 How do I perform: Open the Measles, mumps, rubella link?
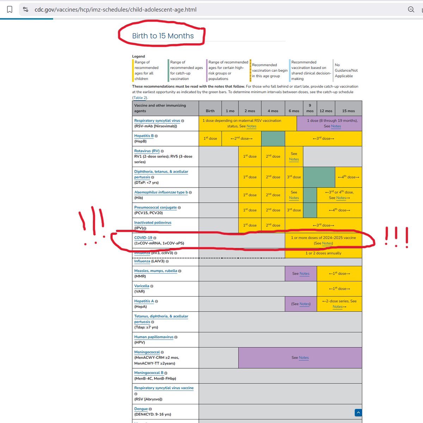pyautogui.click(x=156, y=271)
